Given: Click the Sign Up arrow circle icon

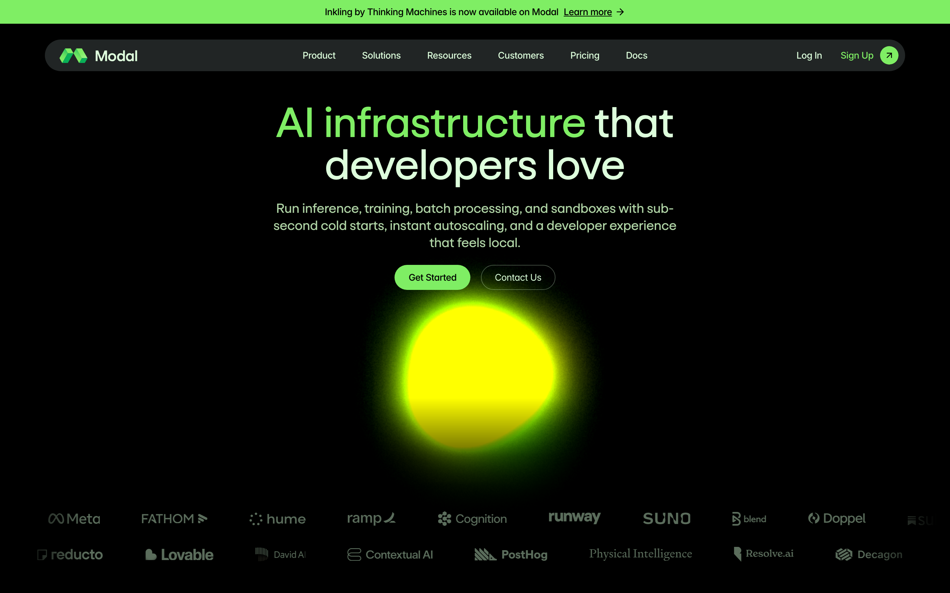Looking at the screenshot, I should (889, 55).
